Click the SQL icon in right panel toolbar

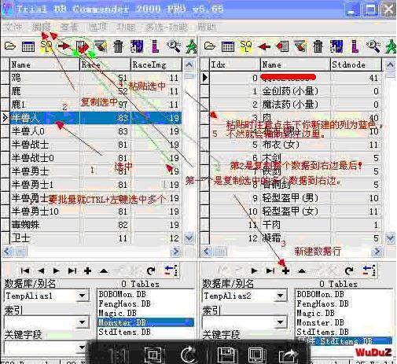(246, 46)
